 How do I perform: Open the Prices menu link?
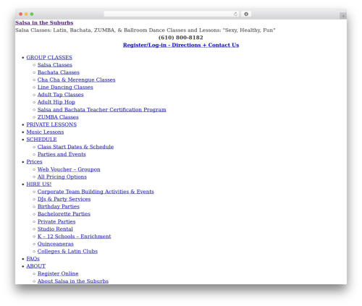(34, 162)
